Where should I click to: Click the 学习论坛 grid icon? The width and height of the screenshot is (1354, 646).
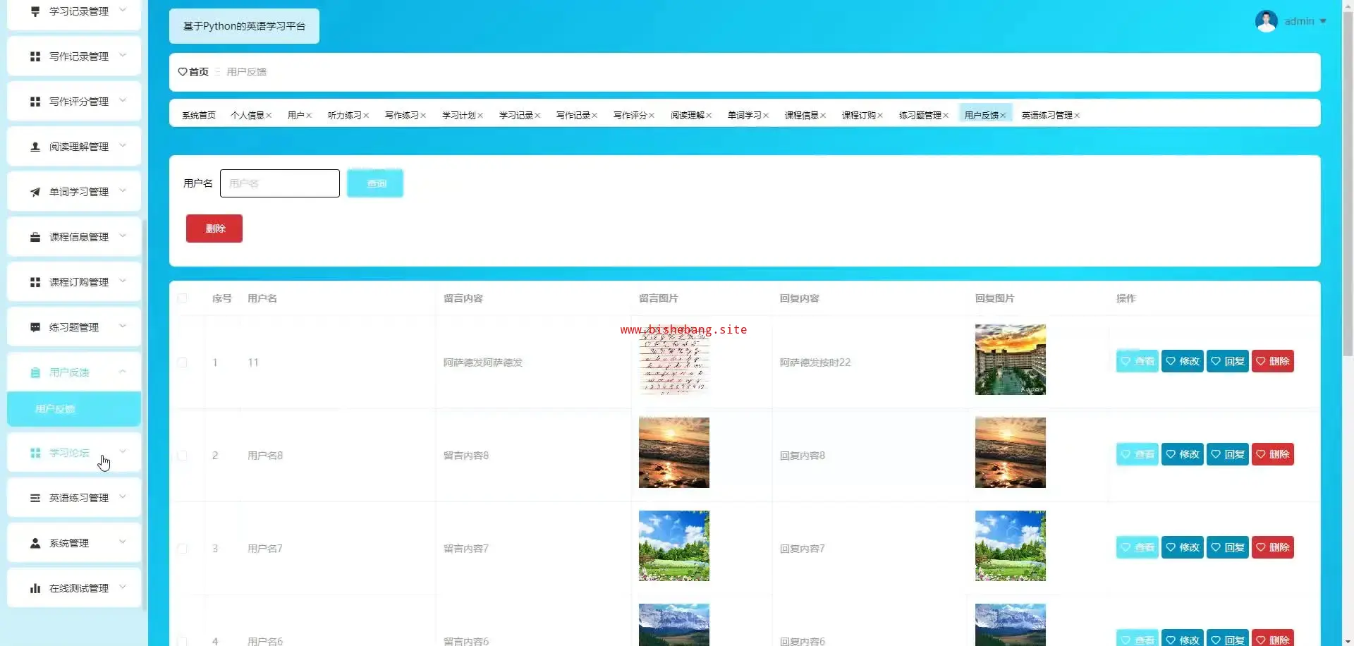click(35, 453)
